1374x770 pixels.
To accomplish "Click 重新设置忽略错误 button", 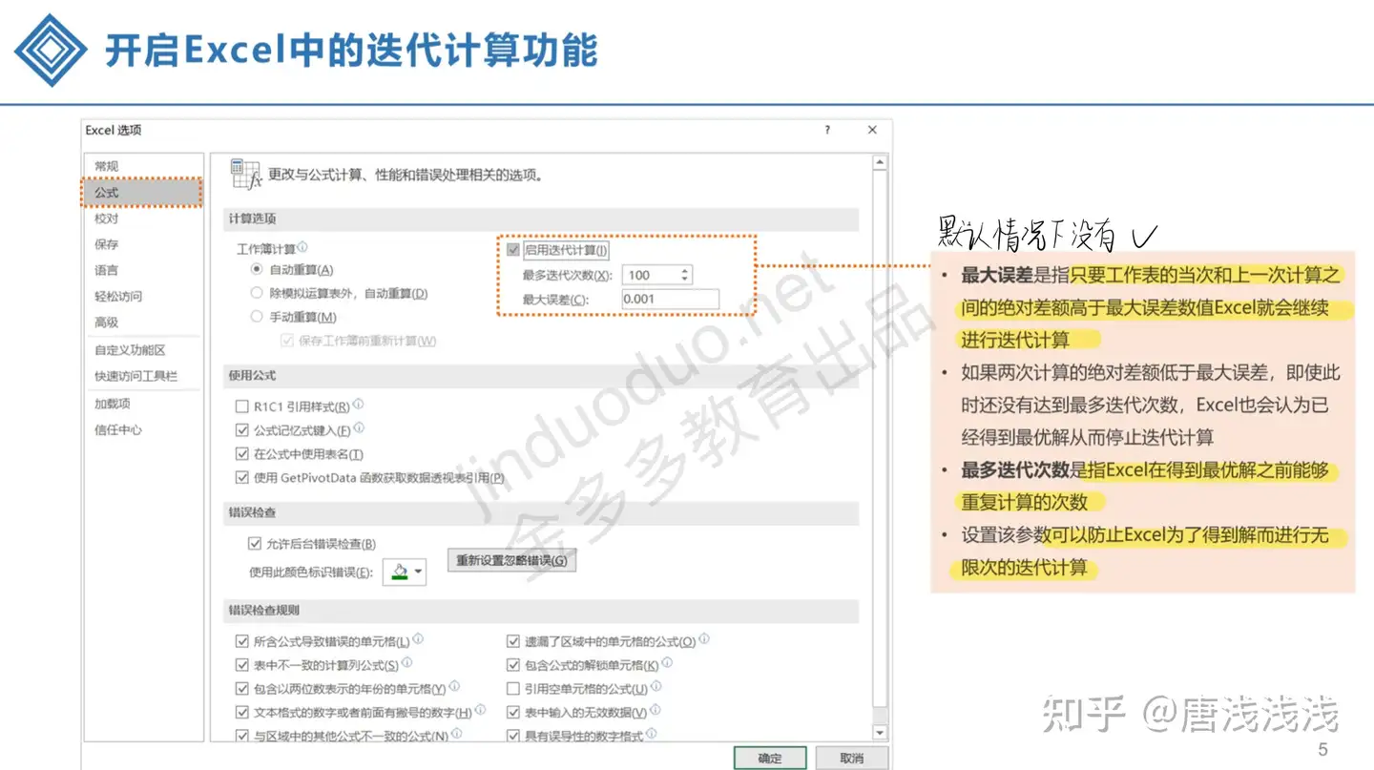I will tap(511, 560).
